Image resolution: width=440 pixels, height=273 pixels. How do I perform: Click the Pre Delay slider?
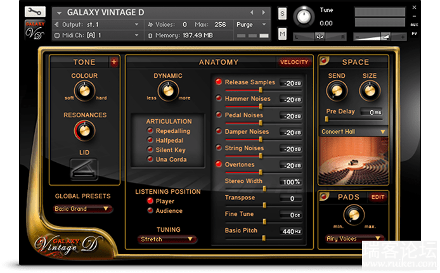(x=354, y=119)
